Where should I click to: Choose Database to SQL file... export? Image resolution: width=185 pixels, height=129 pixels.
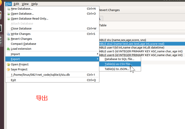tap(120, 59)
